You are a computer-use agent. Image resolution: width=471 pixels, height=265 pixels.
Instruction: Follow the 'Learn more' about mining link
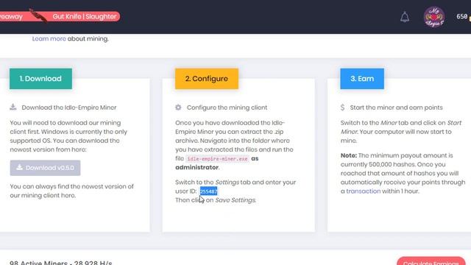pos(49,39)
